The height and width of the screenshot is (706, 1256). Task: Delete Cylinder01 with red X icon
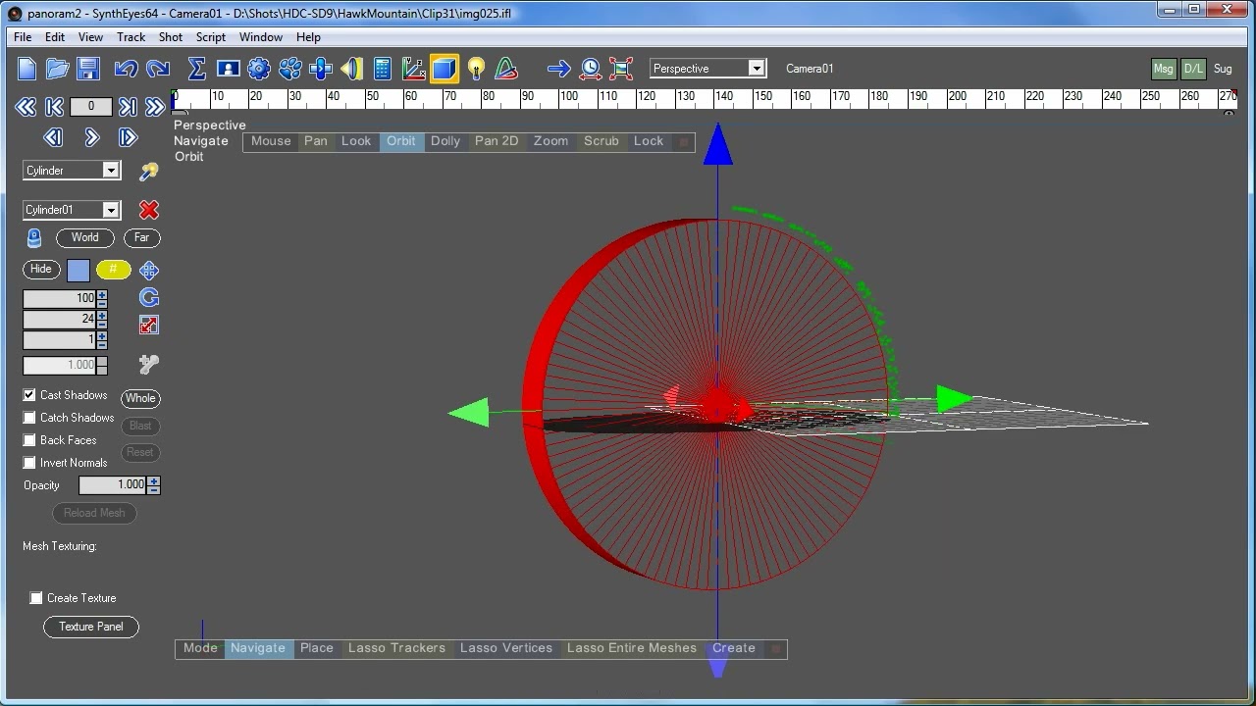[148, 210]
